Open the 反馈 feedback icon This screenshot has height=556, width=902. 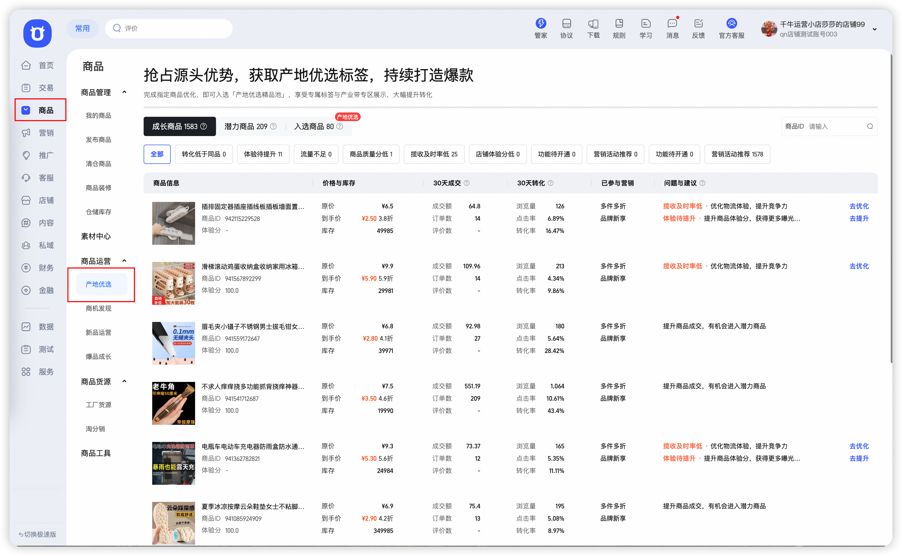(x=698, y=24)
